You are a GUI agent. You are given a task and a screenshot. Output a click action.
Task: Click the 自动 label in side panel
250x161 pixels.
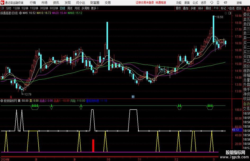(247, 104)
